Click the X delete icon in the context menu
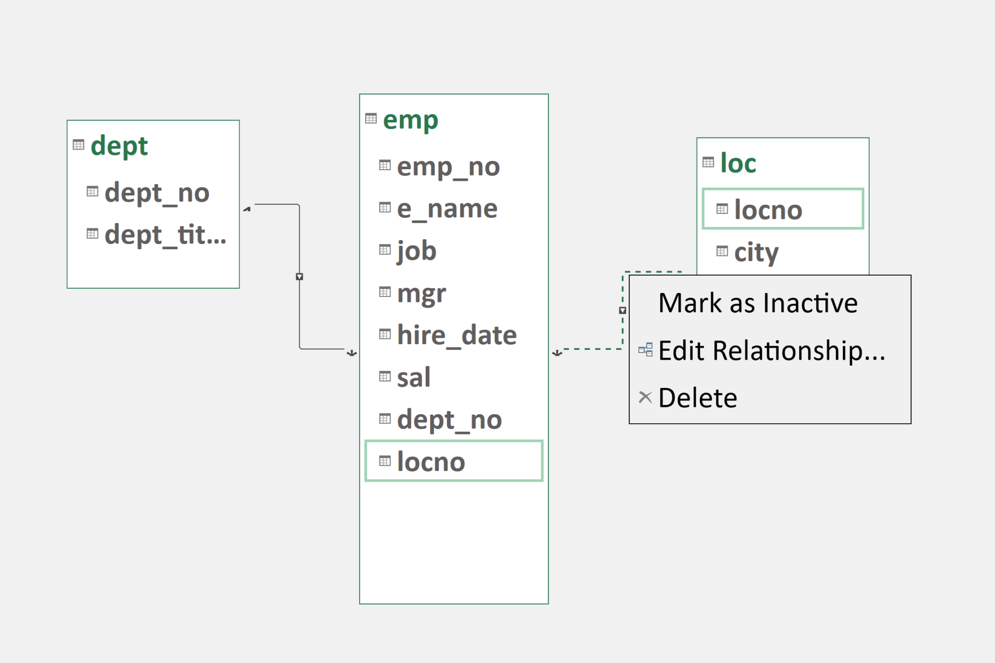The width and height of the screenshot is (995, 663). pyautogui.click(x=645, y=397)
